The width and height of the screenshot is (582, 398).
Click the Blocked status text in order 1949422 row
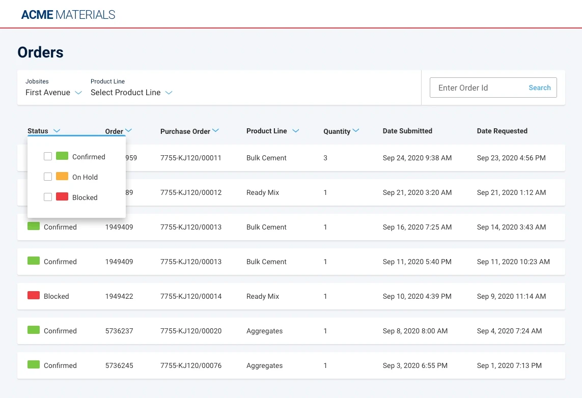tap(57, 296)
